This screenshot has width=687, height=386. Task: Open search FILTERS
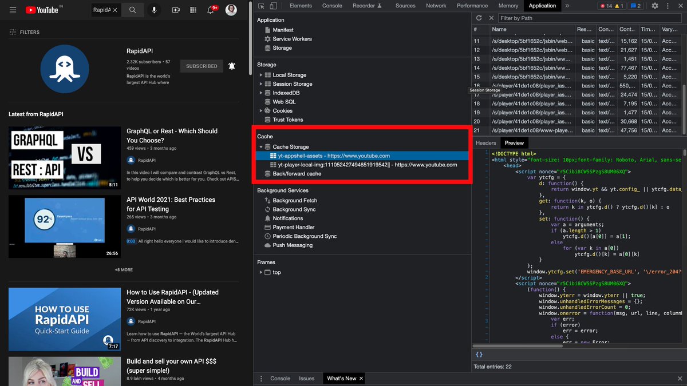[x=25, y=32]
